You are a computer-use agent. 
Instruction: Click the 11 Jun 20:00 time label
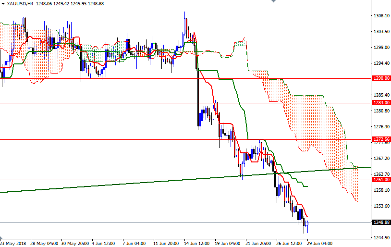pos(166,244)
